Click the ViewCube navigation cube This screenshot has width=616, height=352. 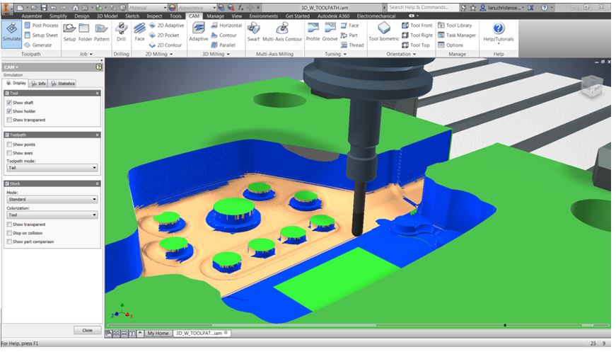[591, 86]
